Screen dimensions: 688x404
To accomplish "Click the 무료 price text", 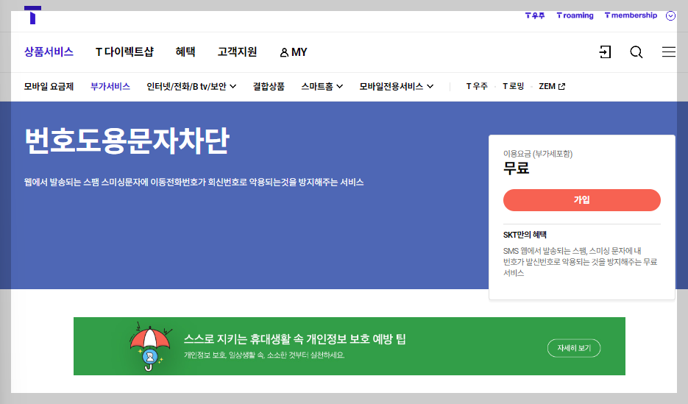I will (517, 168).
